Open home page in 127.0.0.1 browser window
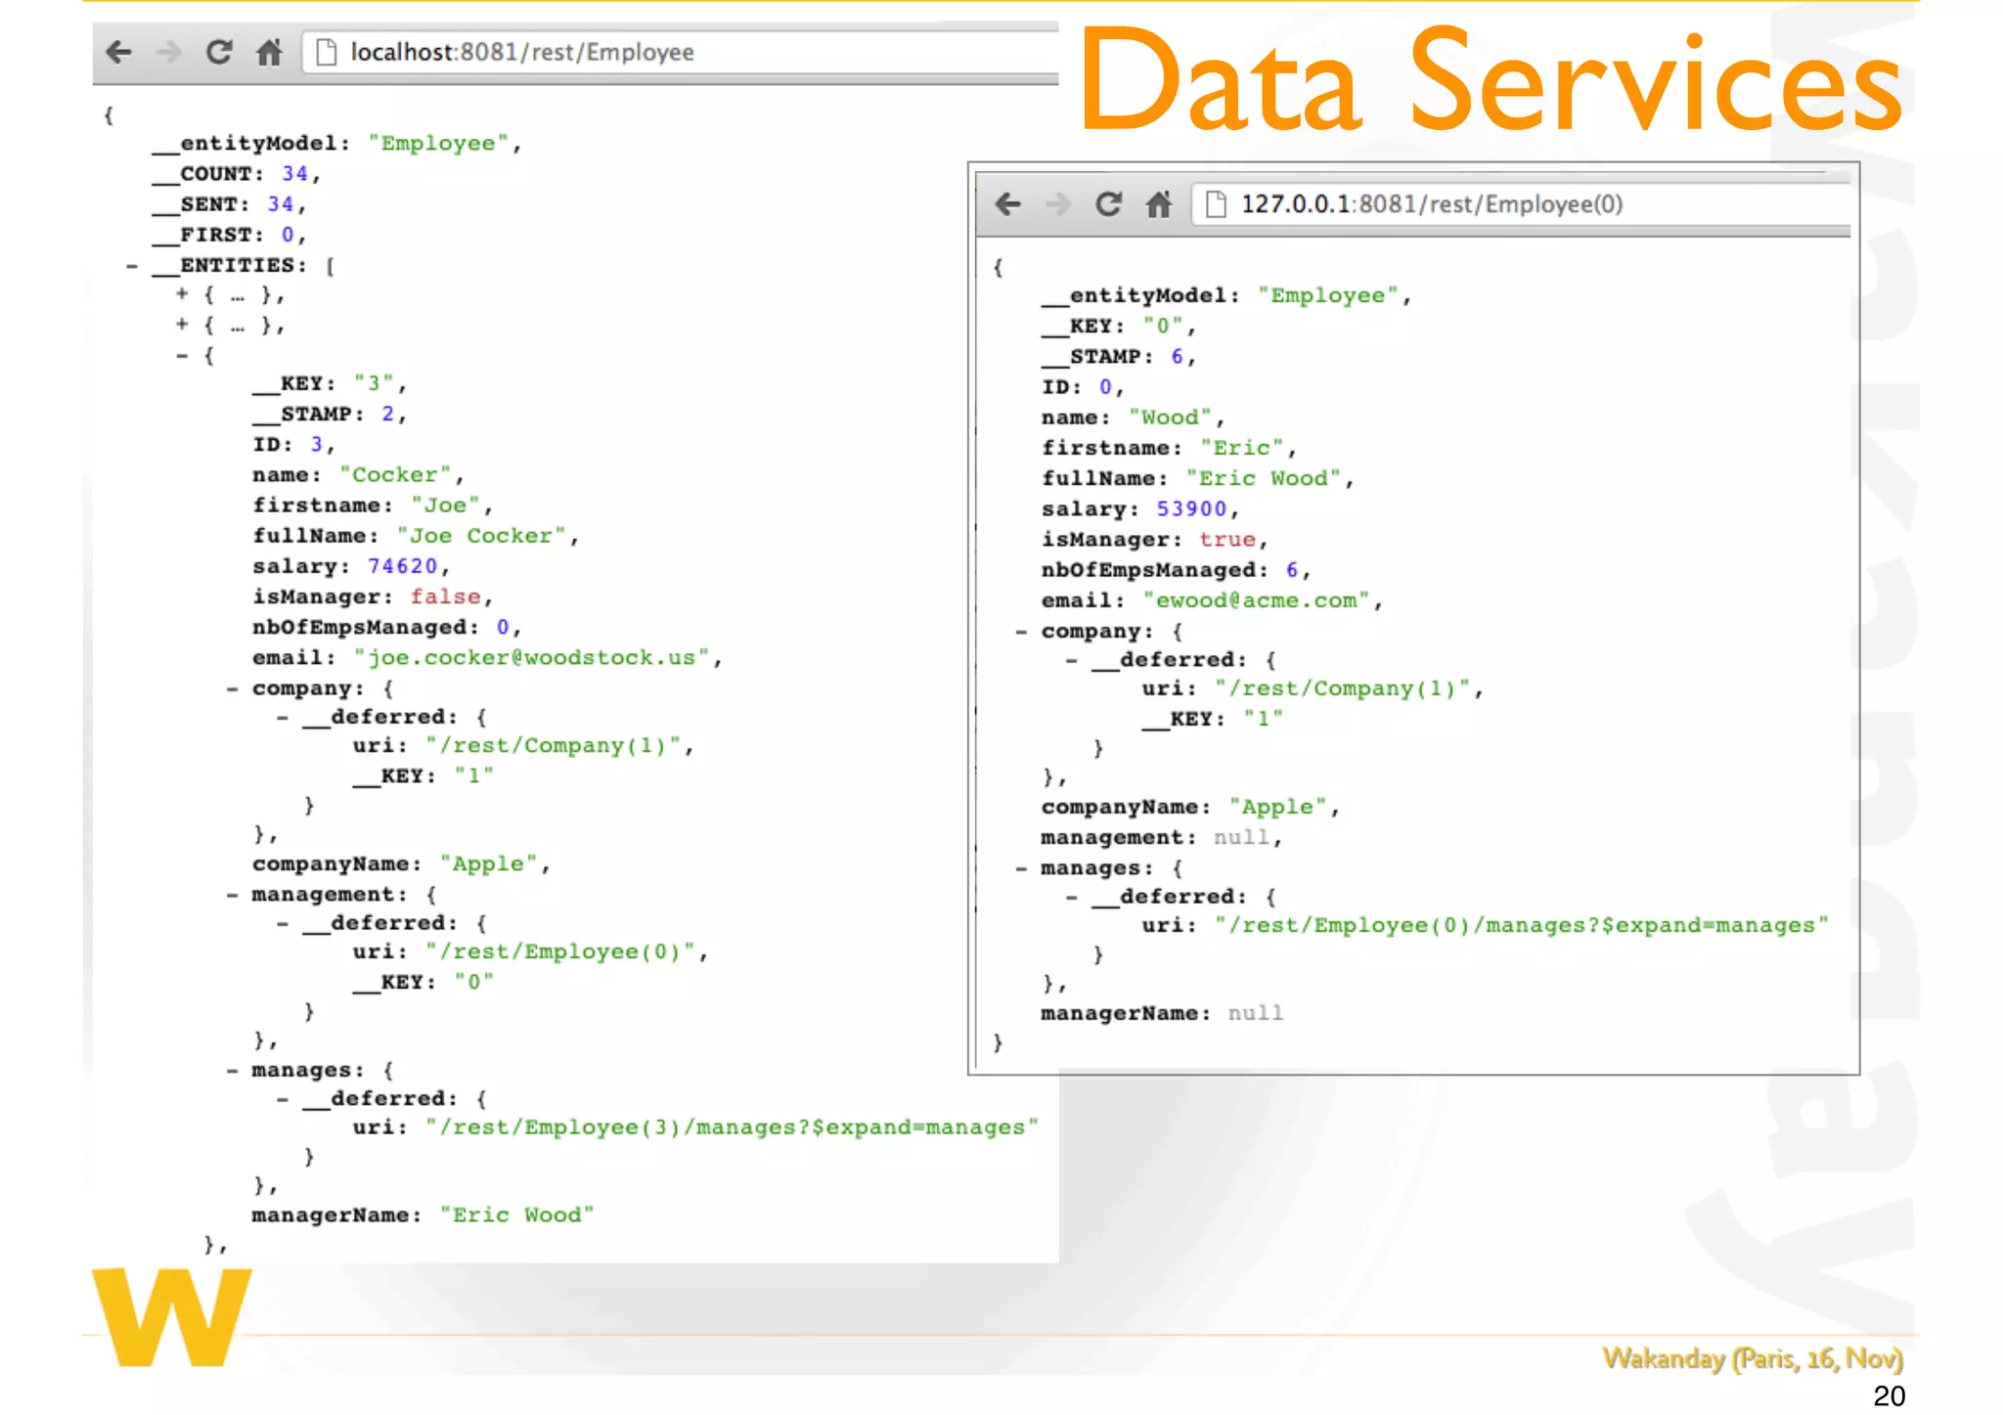 click(1158, 203)
